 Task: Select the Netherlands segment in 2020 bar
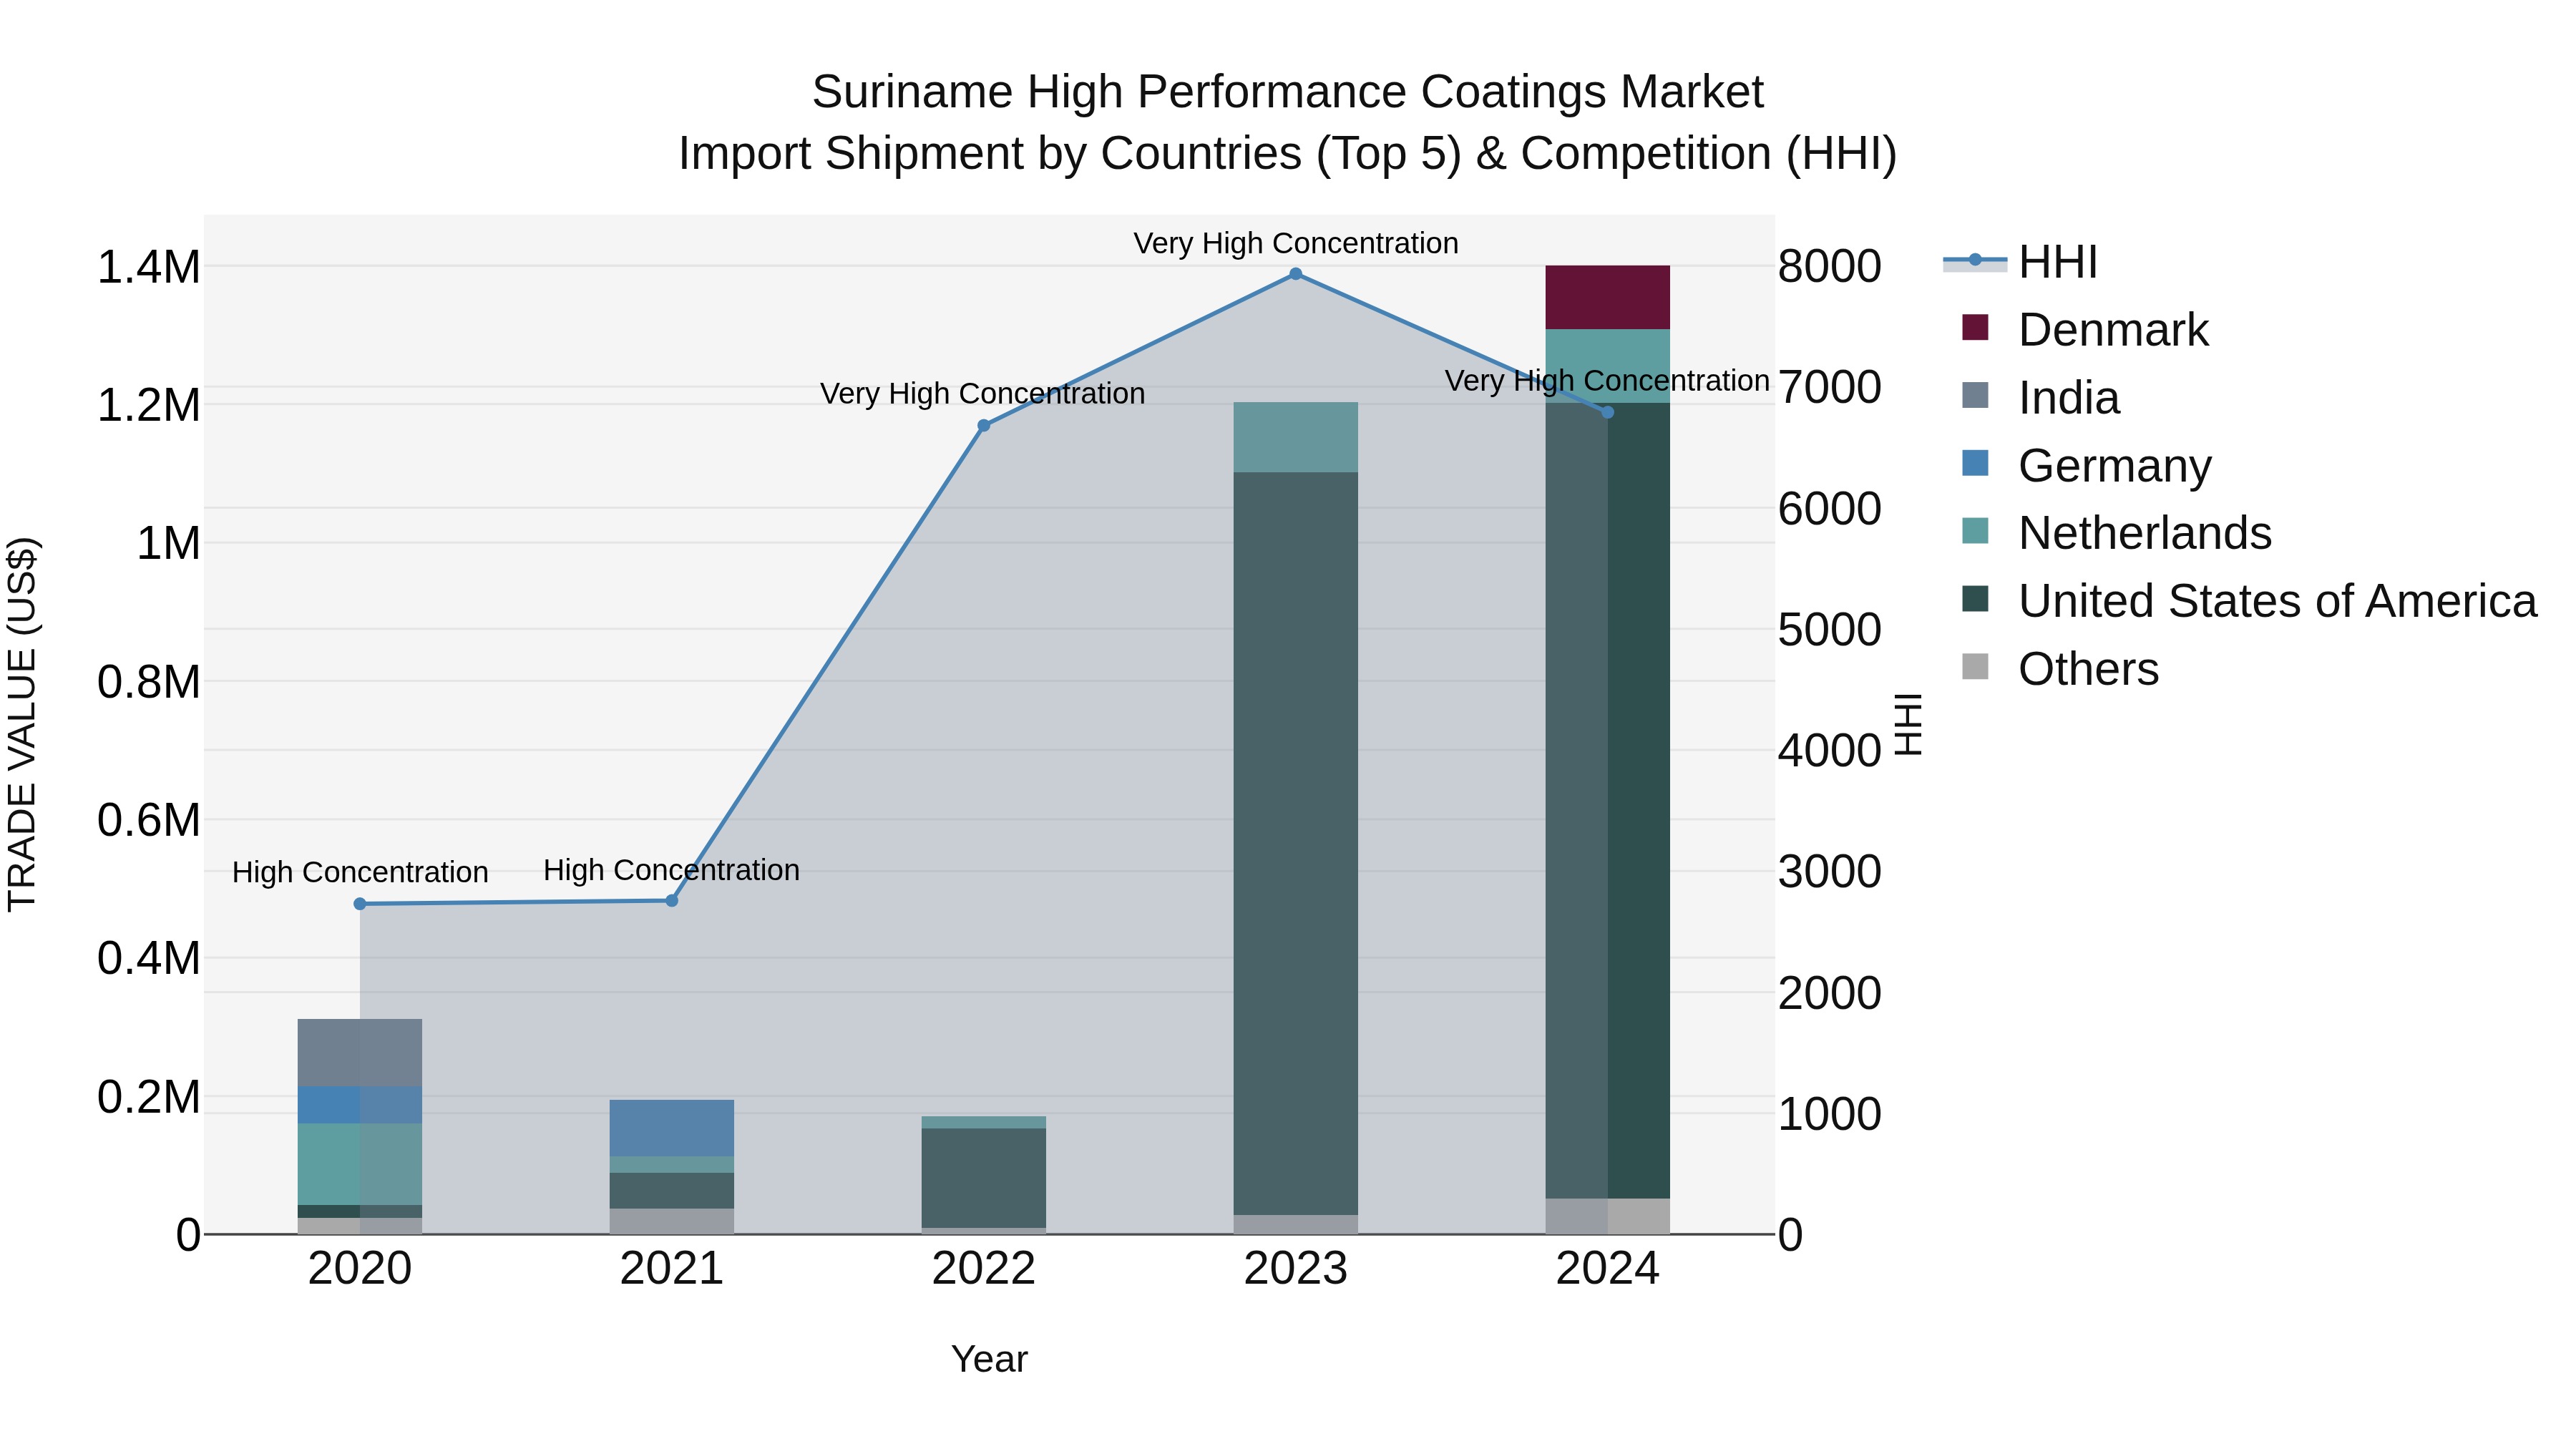tap(360, 1164)
